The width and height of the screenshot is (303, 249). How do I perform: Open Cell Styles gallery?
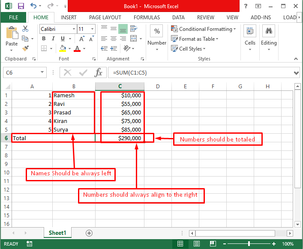click(188, 49)
